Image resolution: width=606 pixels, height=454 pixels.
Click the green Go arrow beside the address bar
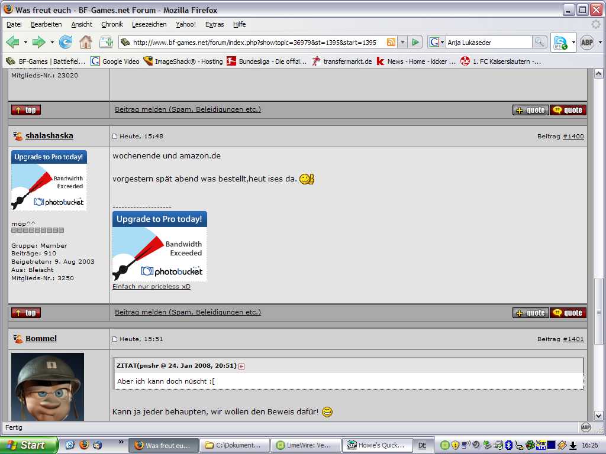pos(415,42)
